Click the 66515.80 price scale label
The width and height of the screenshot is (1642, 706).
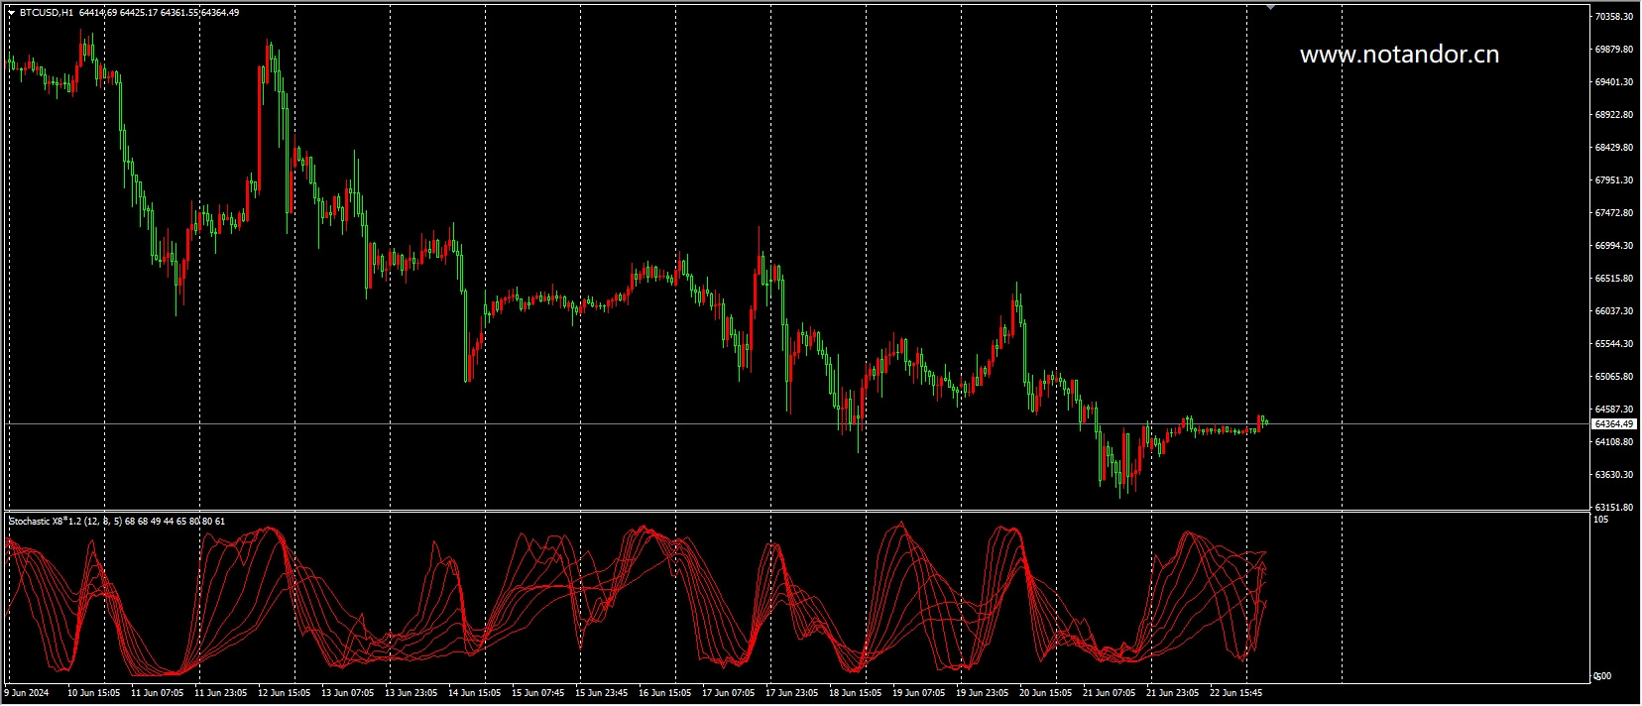pos(1614,279)
